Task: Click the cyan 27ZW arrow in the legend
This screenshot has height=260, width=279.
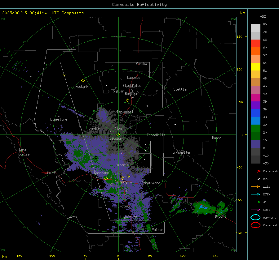Action: point(255,194)
